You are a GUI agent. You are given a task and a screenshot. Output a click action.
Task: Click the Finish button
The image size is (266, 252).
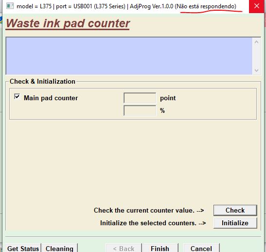[160, 248]
